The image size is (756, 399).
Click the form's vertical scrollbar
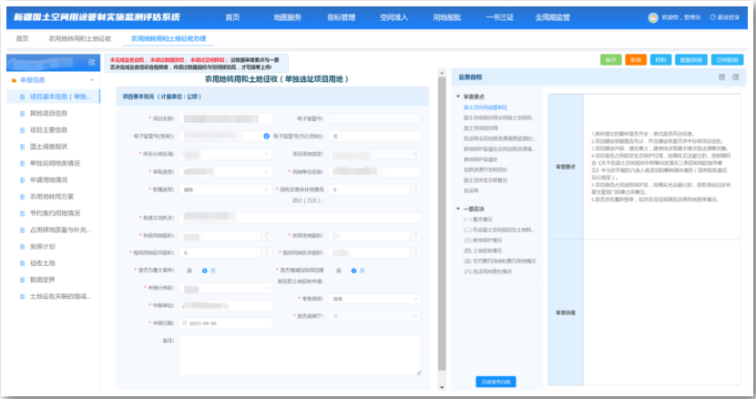pyautogui.click(x=443, y=228)
